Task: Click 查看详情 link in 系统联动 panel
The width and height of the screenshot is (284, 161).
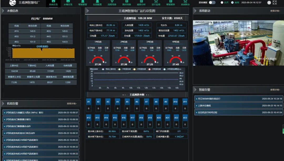Action: (275, 11)
